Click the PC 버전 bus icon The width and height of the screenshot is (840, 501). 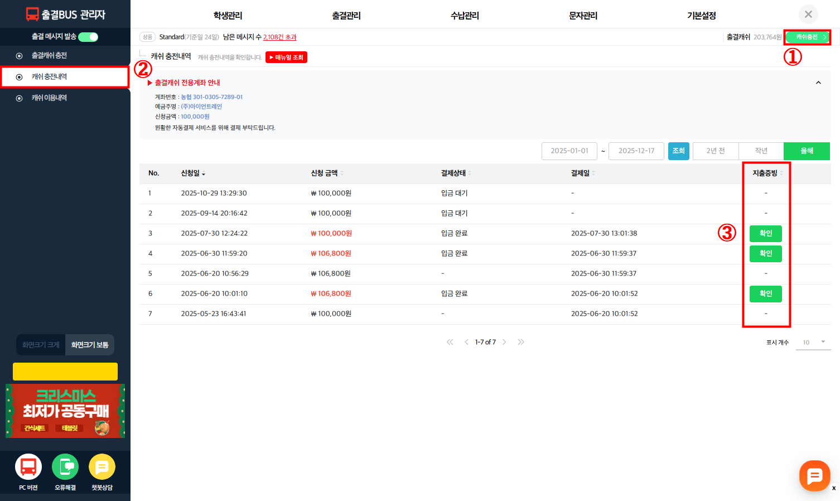28,467
